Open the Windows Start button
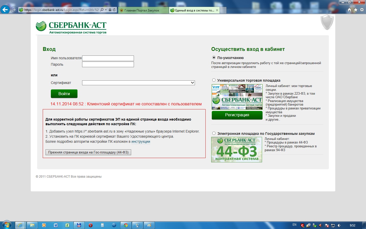This screenshot has height=229, width=366. click(x=7, y=225)
